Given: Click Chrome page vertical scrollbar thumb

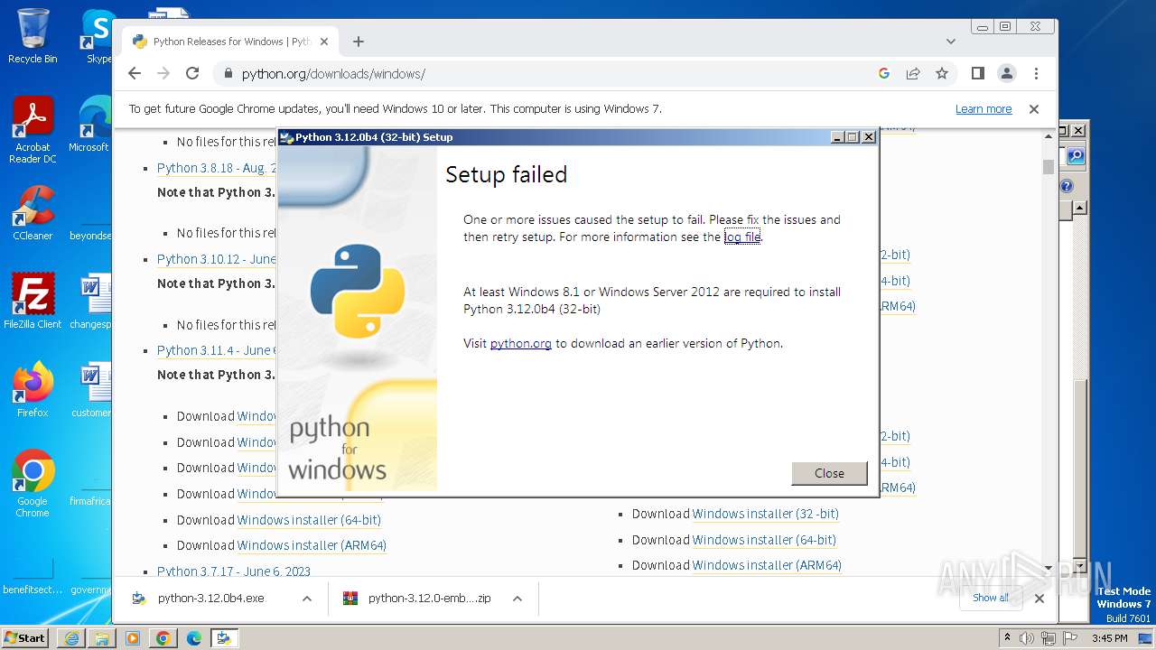Looking at the screenshot, I should [1049, 167].
